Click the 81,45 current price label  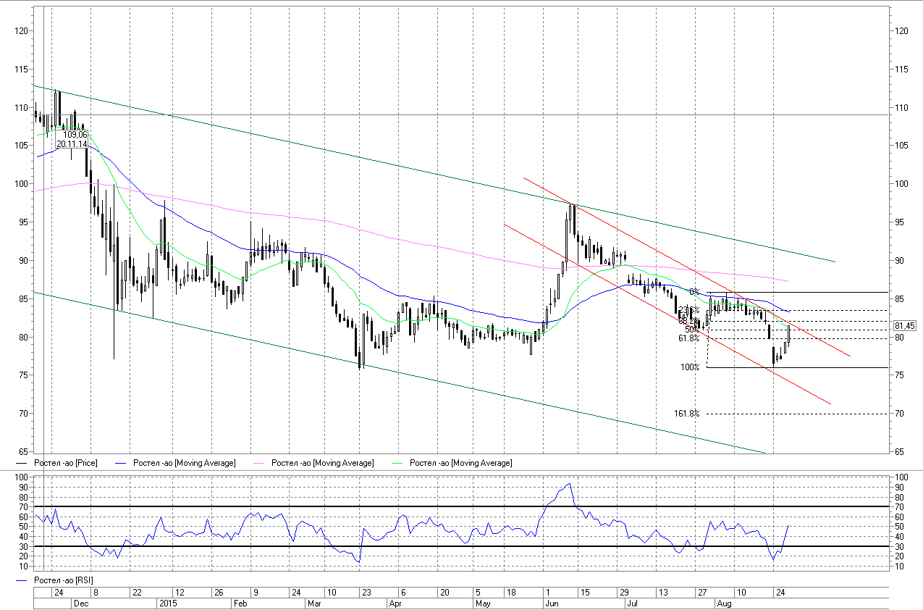pyautogui.click(x=906, y=326)
